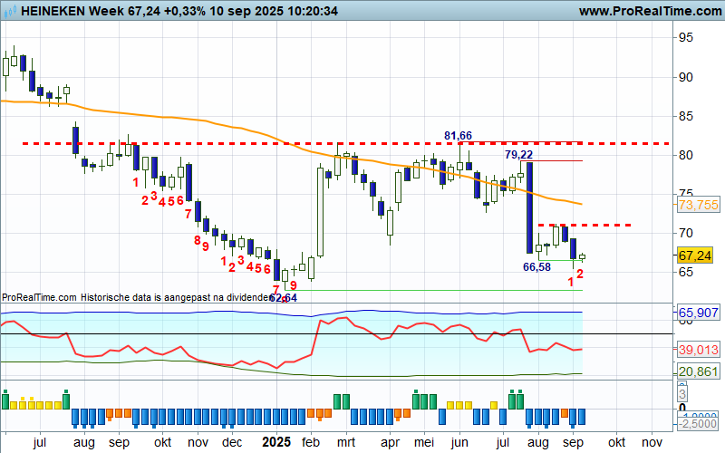Image resolution: width=725 pixels, height=453 pixels.
Task: Click the 79,22 price annotation
Action: (x=520, y=155)
